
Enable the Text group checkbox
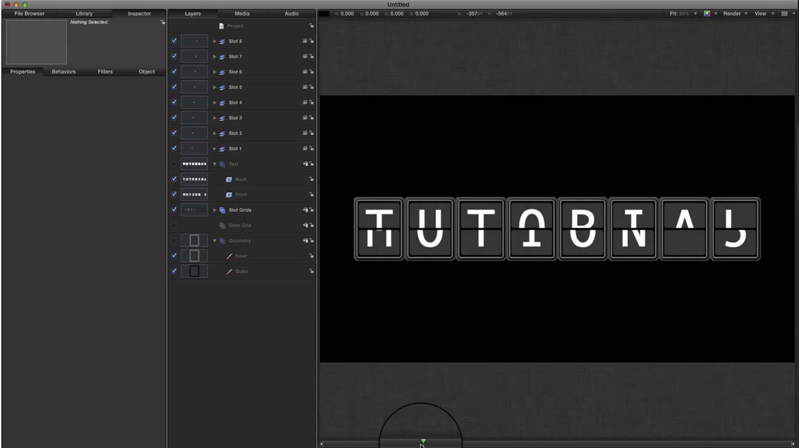(174, 164)
